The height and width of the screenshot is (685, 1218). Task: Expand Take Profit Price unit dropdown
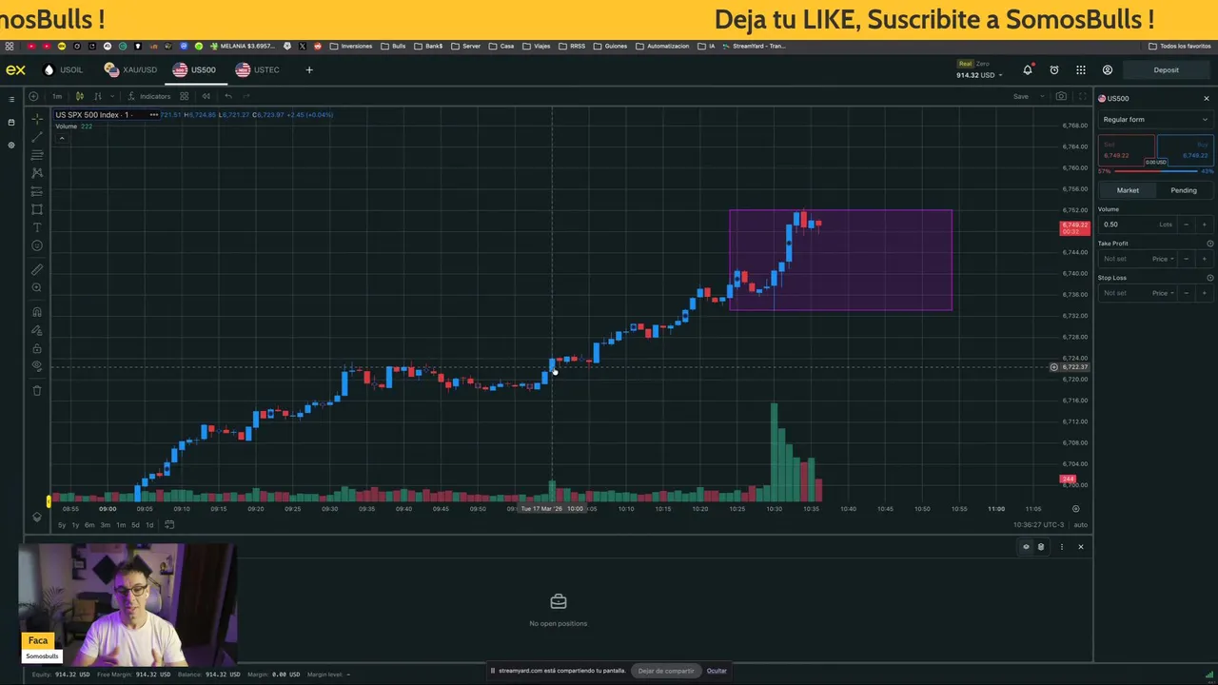1164,259
